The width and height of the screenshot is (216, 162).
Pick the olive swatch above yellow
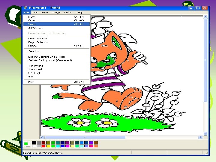click(48, 143)
